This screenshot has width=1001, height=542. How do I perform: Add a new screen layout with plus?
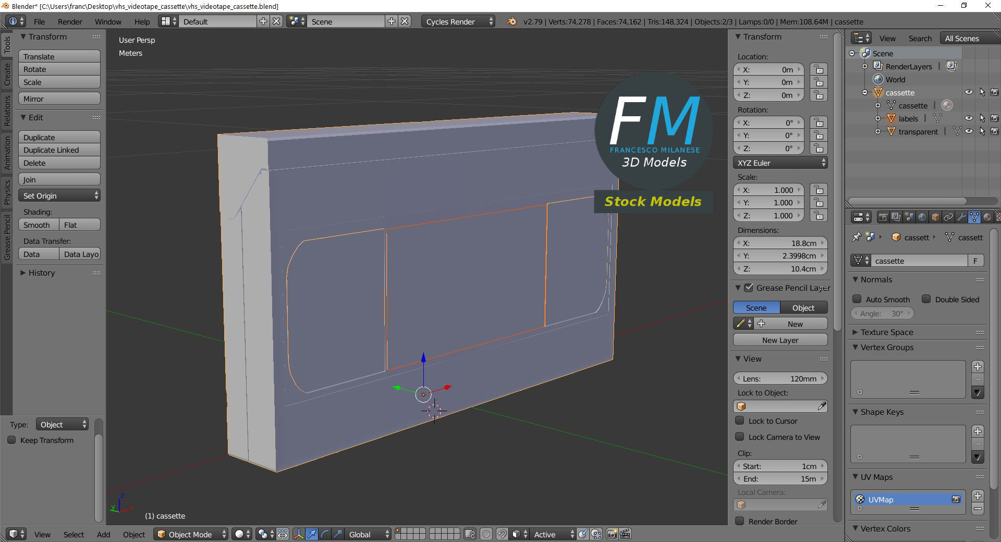point(263,21)
